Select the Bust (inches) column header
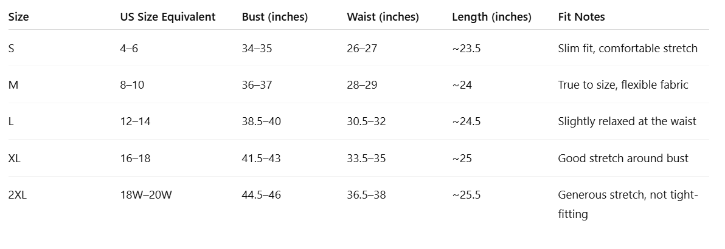 [274, 17]
